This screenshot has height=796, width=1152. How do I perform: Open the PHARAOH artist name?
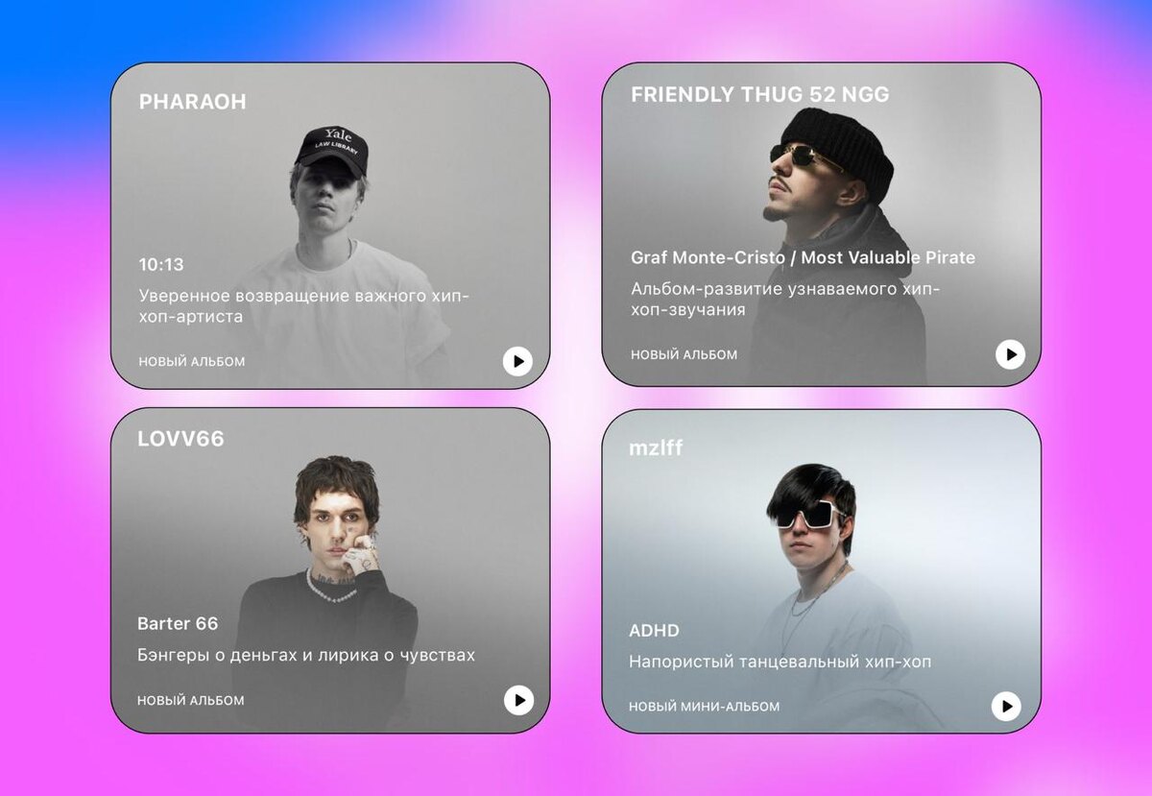coord(193,102)
